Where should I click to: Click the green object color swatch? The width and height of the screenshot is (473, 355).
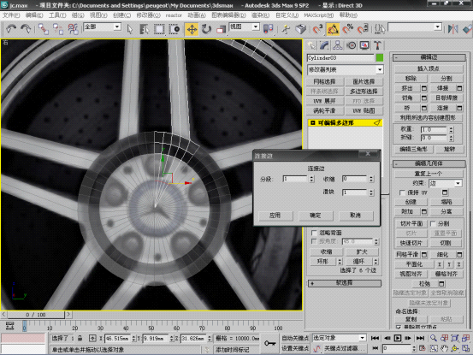tap(380, 57)
